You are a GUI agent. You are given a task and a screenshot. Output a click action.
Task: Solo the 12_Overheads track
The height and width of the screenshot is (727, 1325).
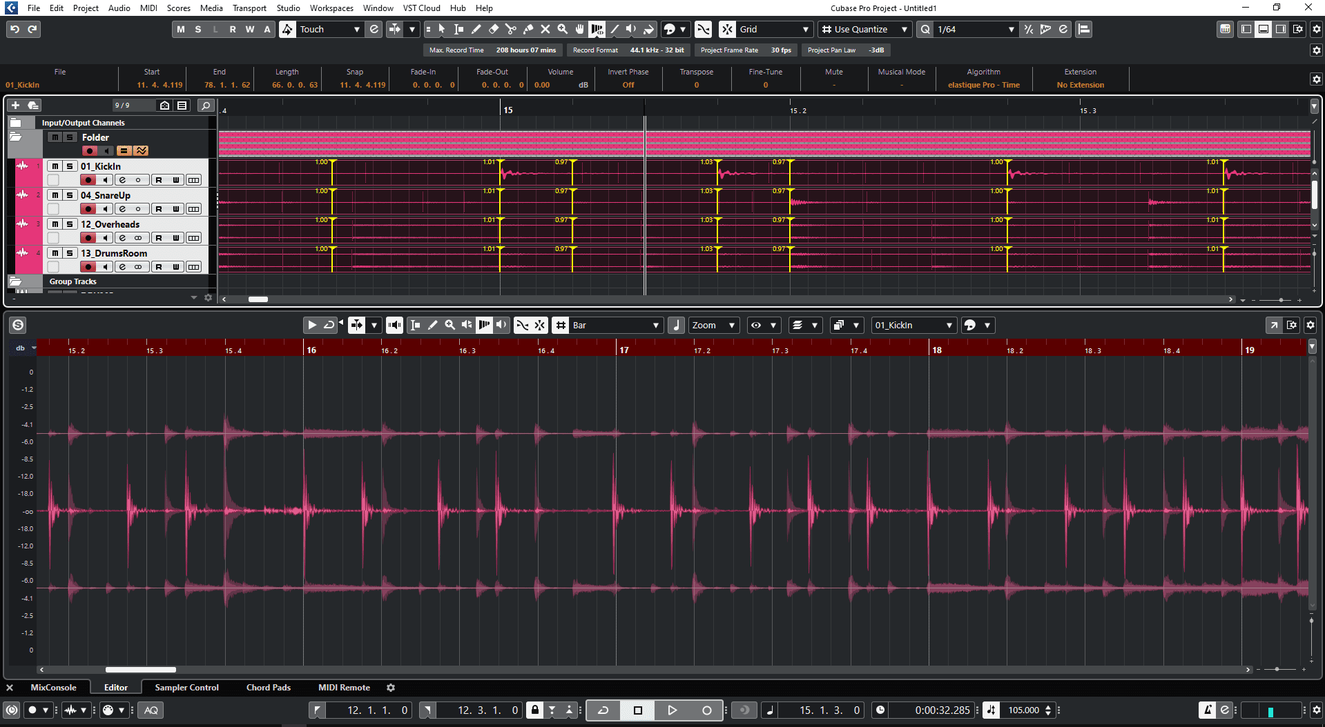69,224
